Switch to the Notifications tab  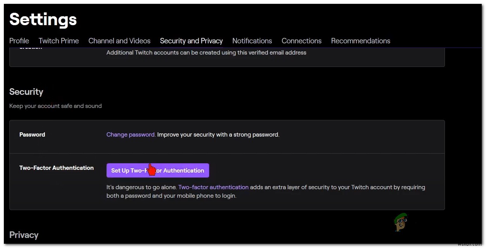tap(252, 41)
